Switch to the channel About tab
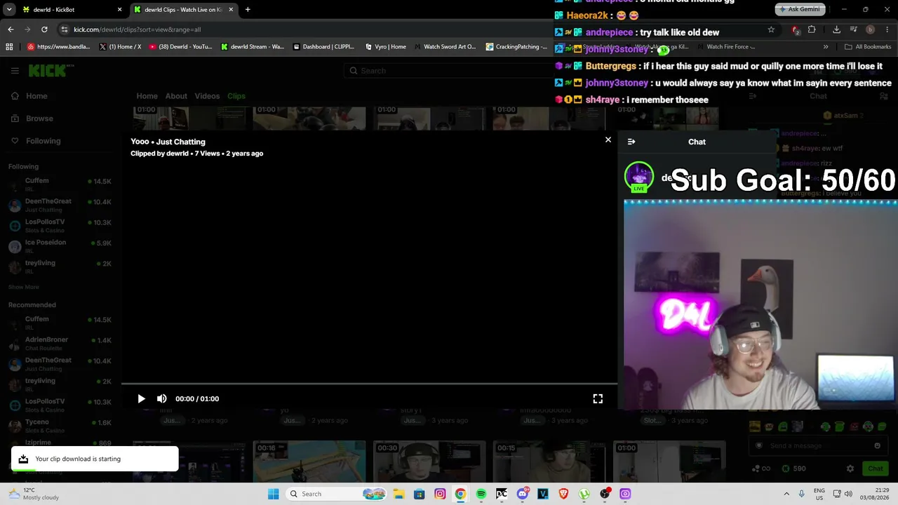Image resolution: width=898 pixels, height=505 pixels. coord(176,96)
